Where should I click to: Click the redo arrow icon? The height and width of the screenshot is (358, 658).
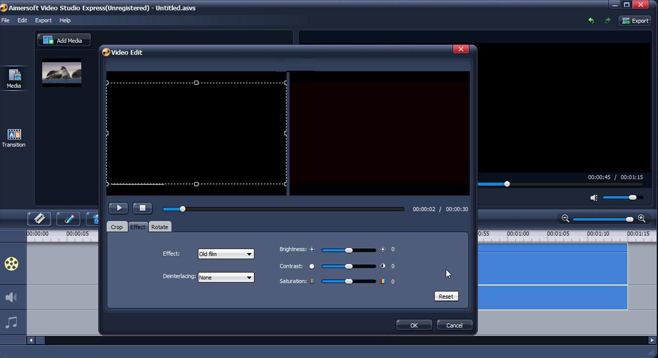pos(608,21)
